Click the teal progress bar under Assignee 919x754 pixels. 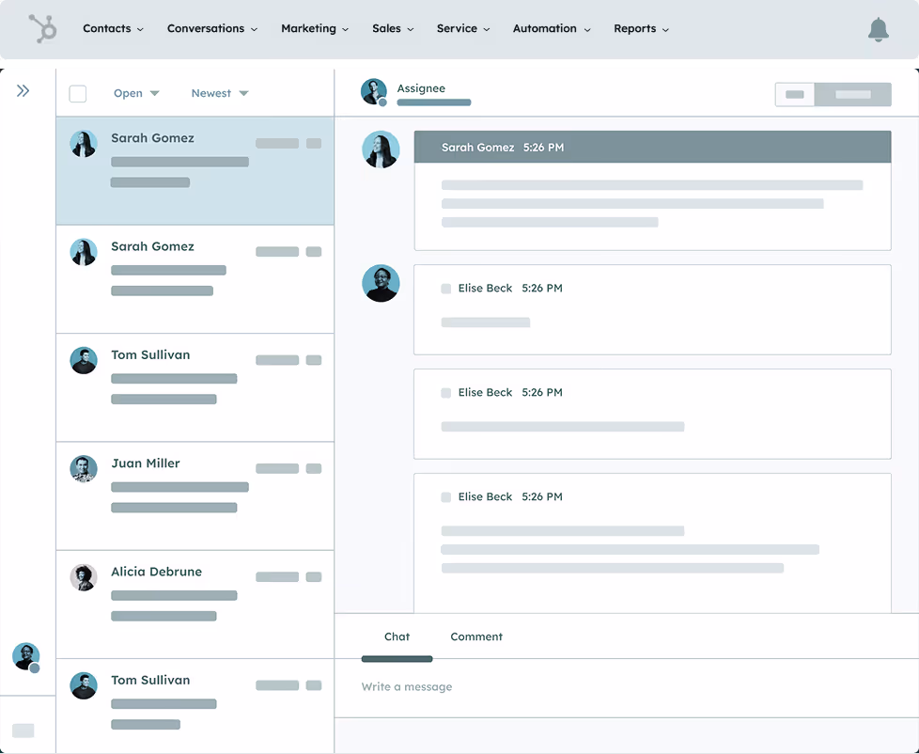coord(433,102)
